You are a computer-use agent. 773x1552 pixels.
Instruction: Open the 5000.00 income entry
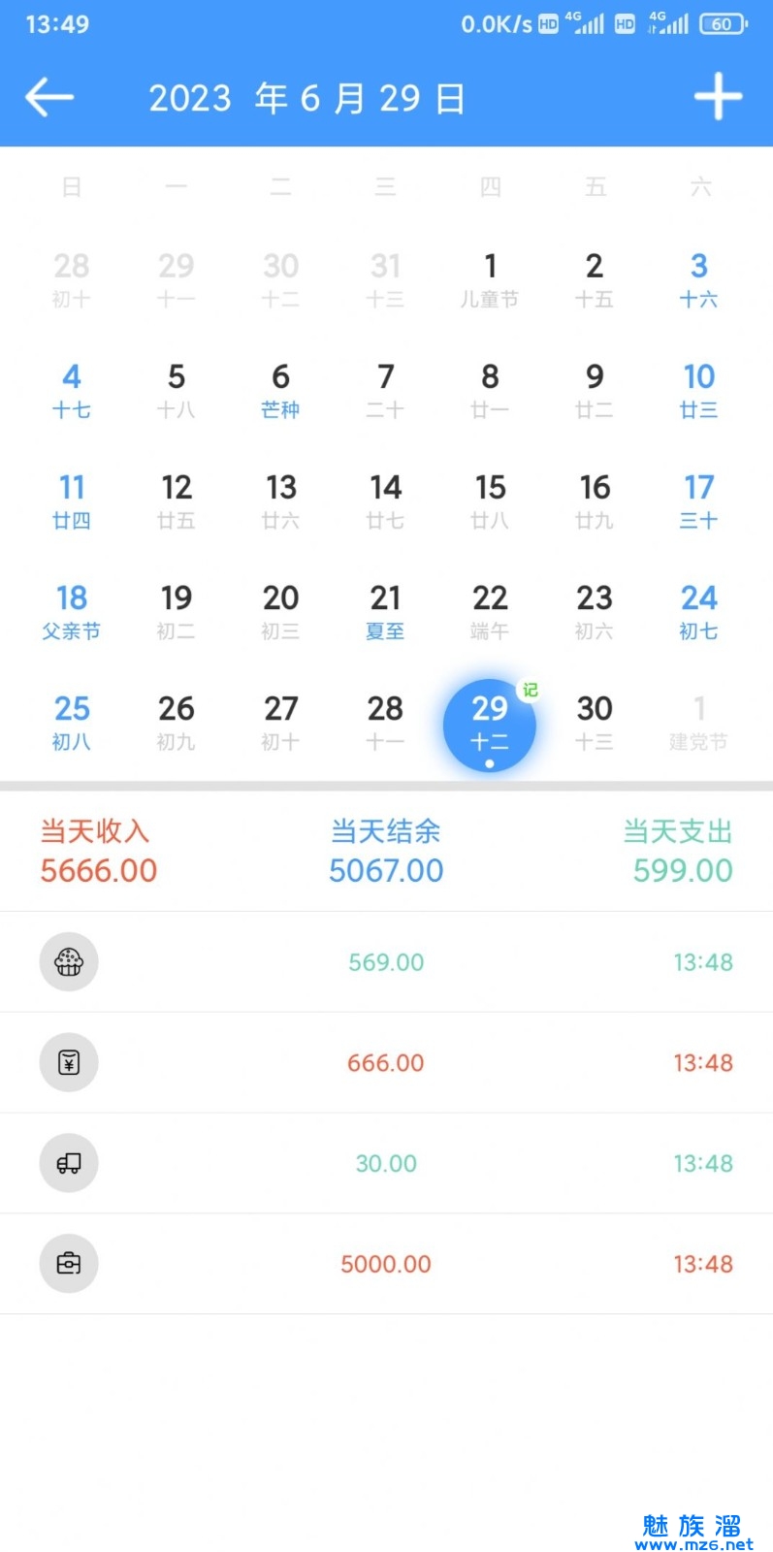386,1264
